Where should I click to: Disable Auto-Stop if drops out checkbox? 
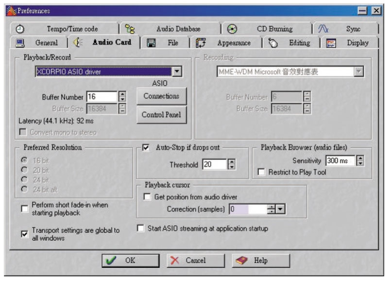point(146,147)
